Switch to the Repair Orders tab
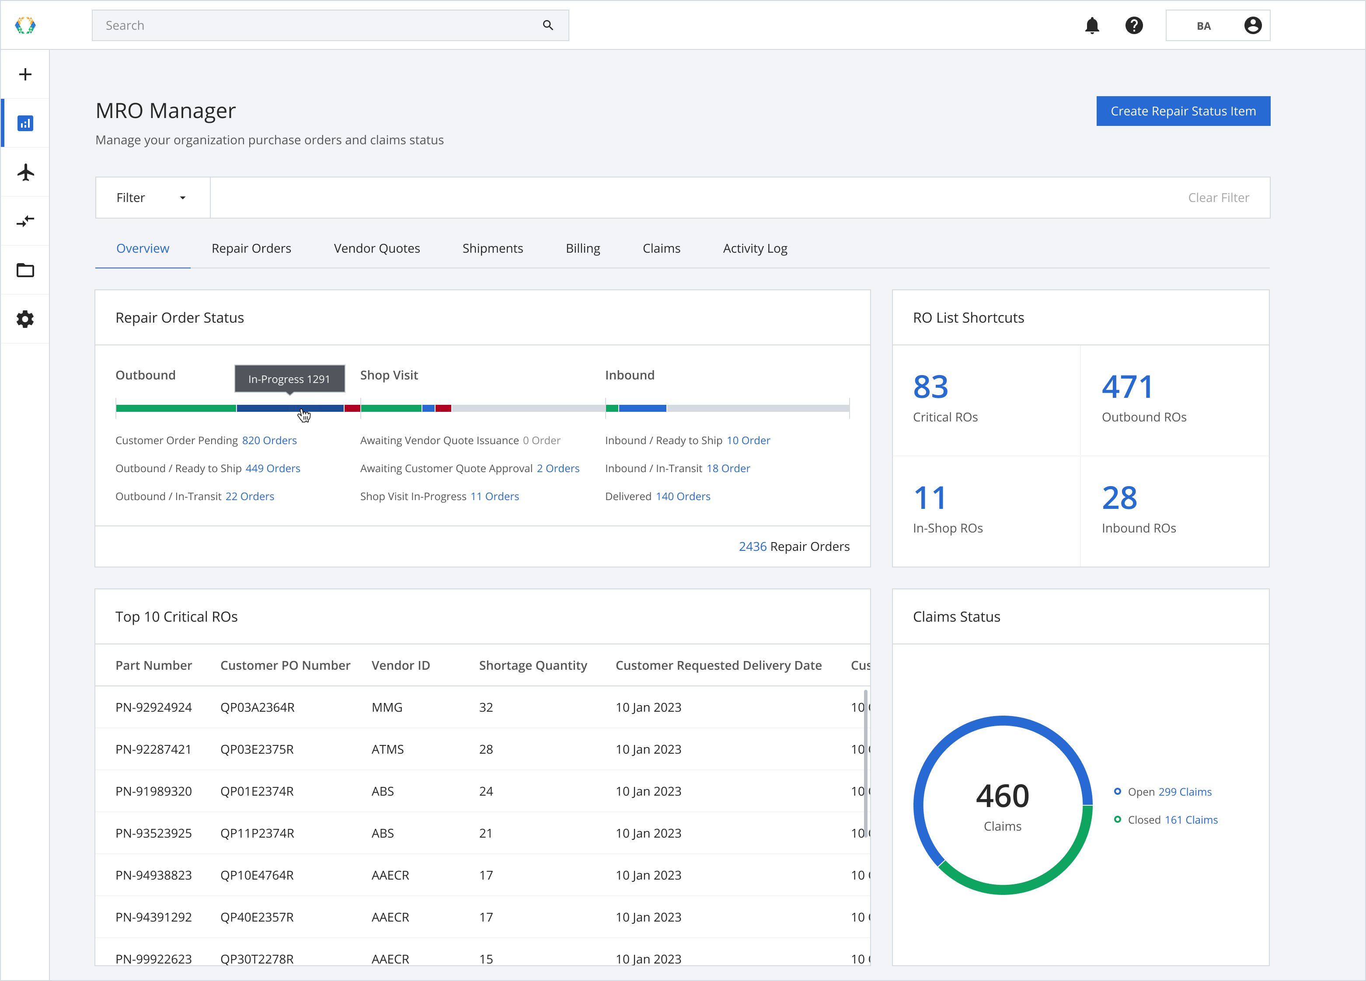 (x=251, y=248)
